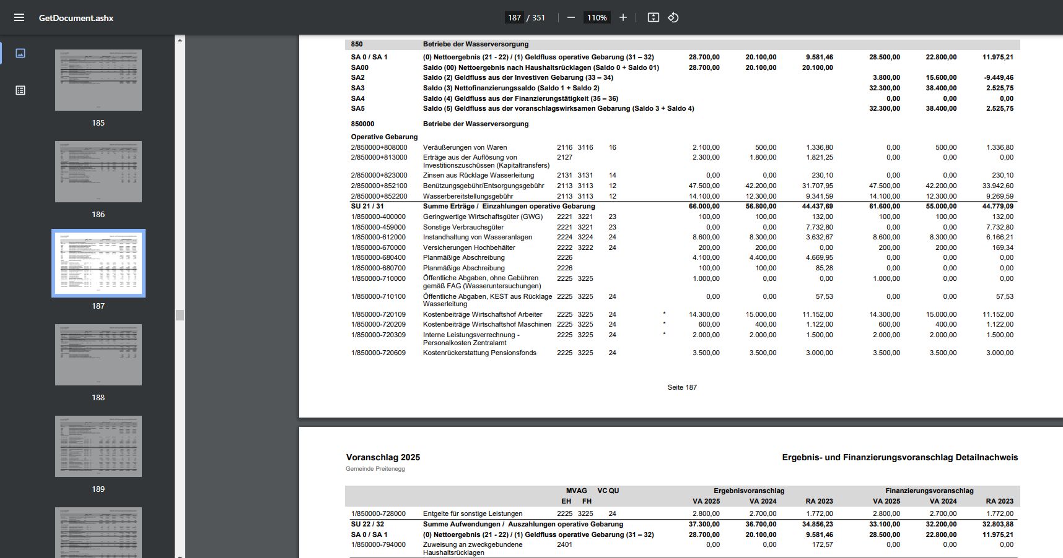Open page 186 thumbnail
This screenshot has height=558, width=1063.
pos(98,171)
